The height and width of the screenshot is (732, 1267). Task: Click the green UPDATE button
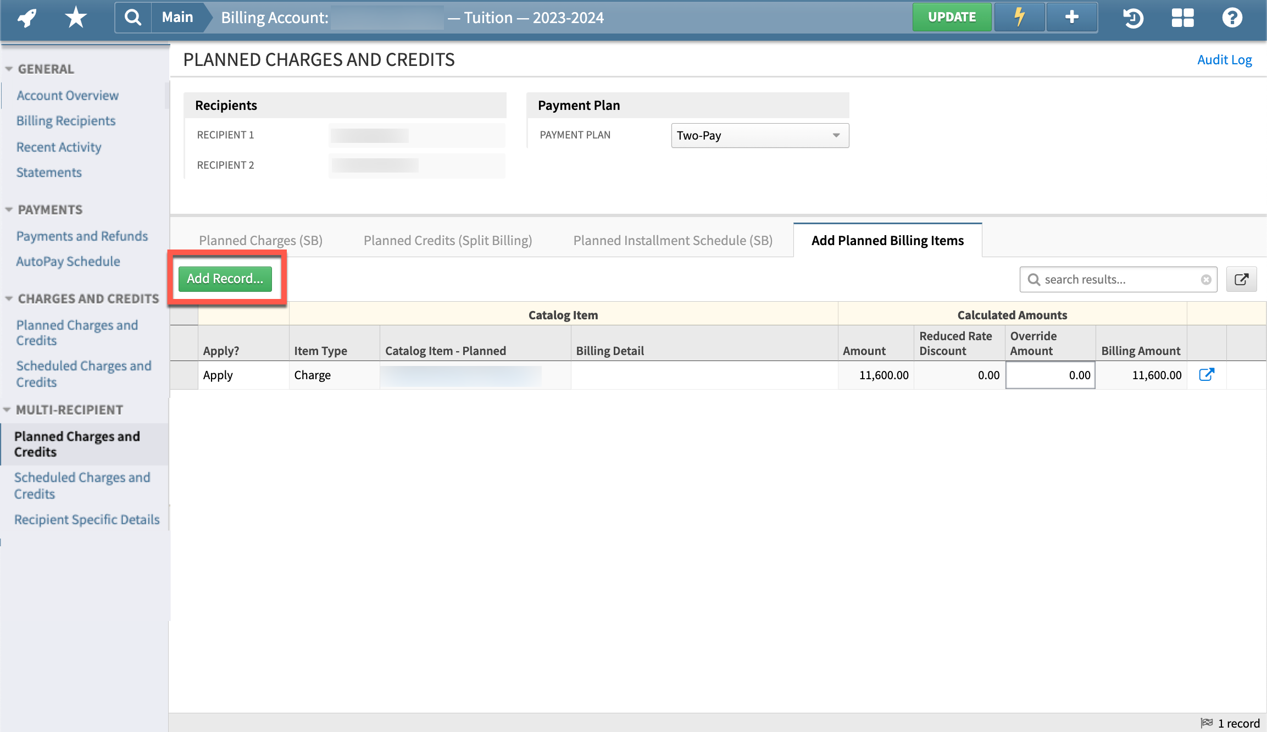(952, 17)
